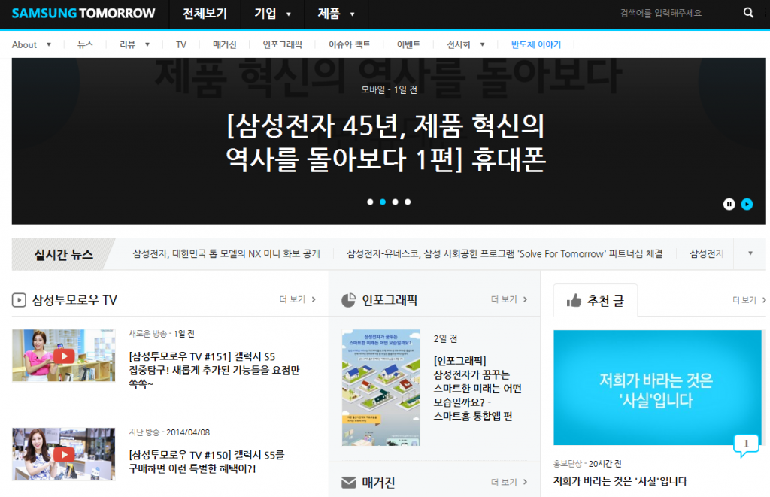This screenshot has height=497, width=770.
Task: Open the NX 미니 화보 공개 news link
Action: point(226,254)
